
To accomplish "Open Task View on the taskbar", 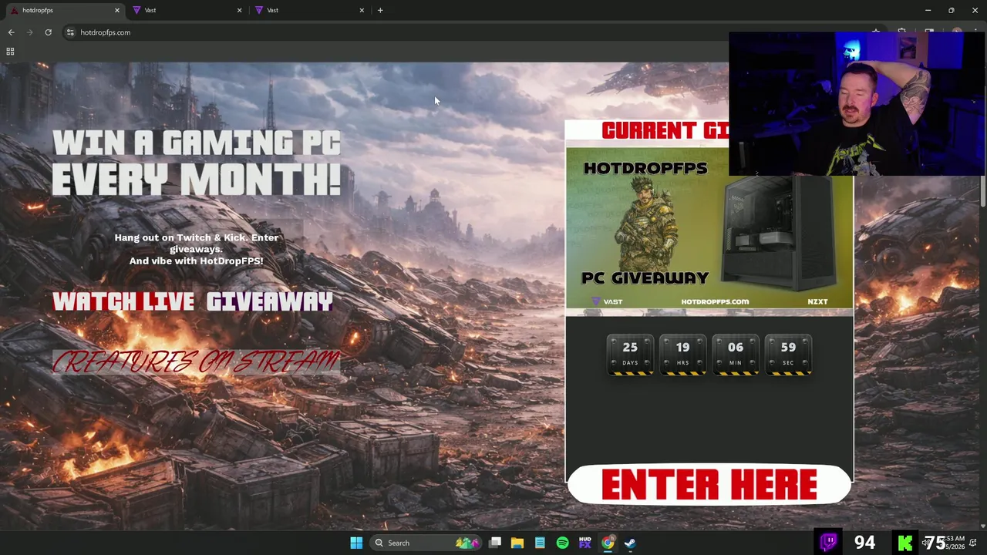I will pyautogui.click(x=495, y=543).
